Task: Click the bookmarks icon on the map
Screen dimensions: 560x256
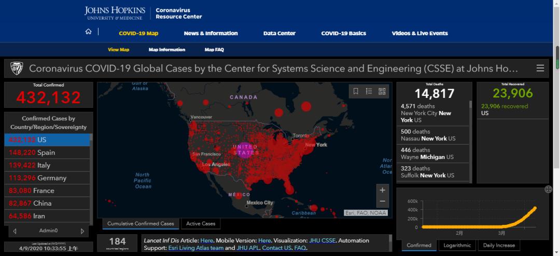Action: pos(356,91)
